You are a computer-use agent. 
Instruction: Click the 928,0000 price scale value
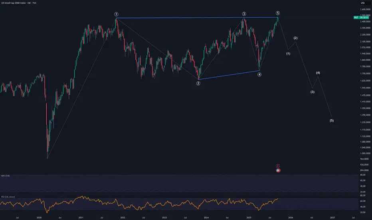tap(365, 164)
